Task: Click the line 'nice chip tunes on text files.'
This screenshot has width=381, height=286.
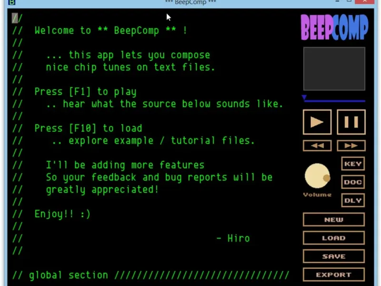Action: point(130,67)
